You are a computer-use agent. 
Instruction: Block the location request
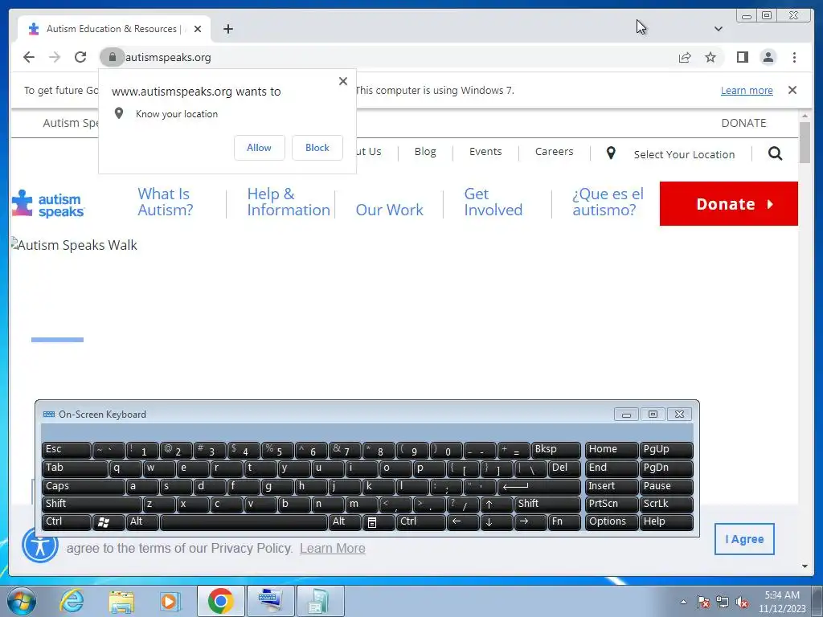tap(317, 148)
